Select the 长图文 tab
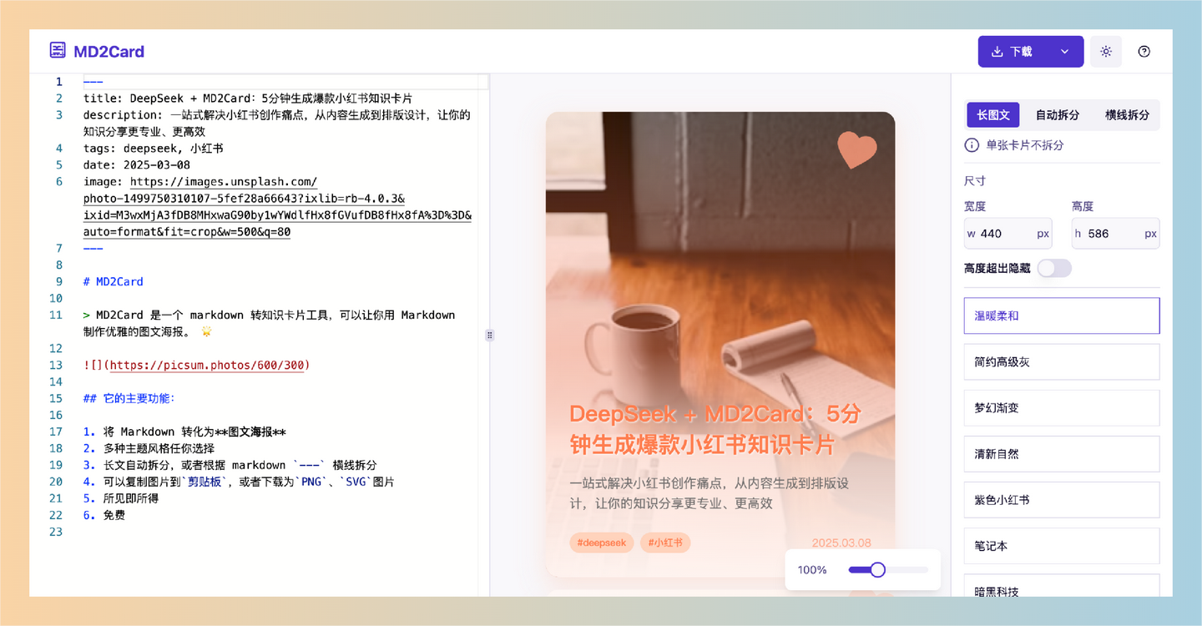The image size is (1202, 626). click(993, 115)
